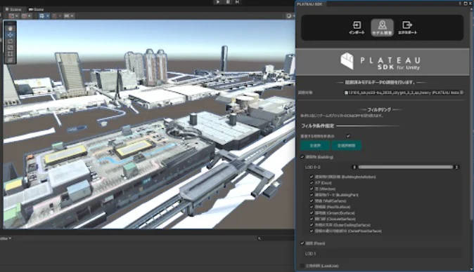Enable the LandUse checkbox
Image resolution: width=474 pixels, height=272 pixels.
point(302,266)
